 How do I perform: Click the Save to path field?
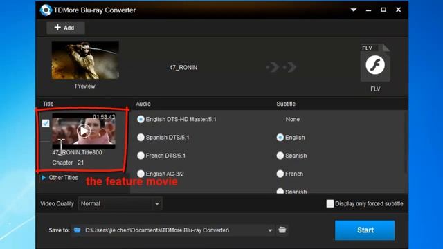[x=172, y=230]
